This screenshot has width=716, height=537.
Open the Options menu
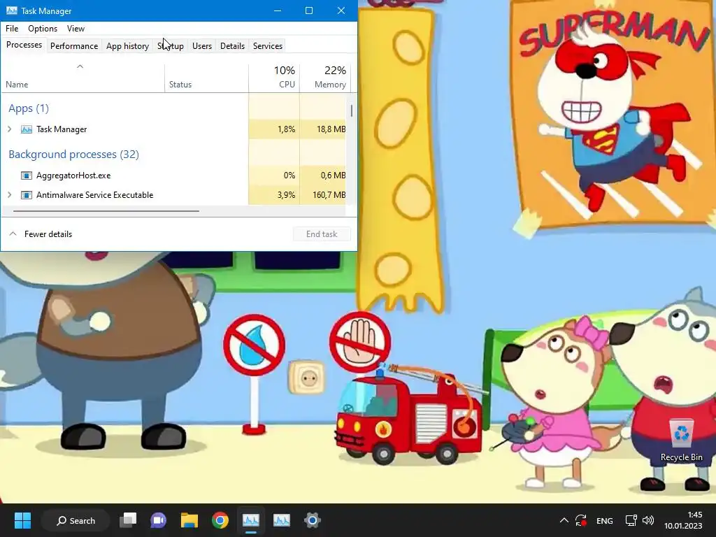[x=43, y=28]
